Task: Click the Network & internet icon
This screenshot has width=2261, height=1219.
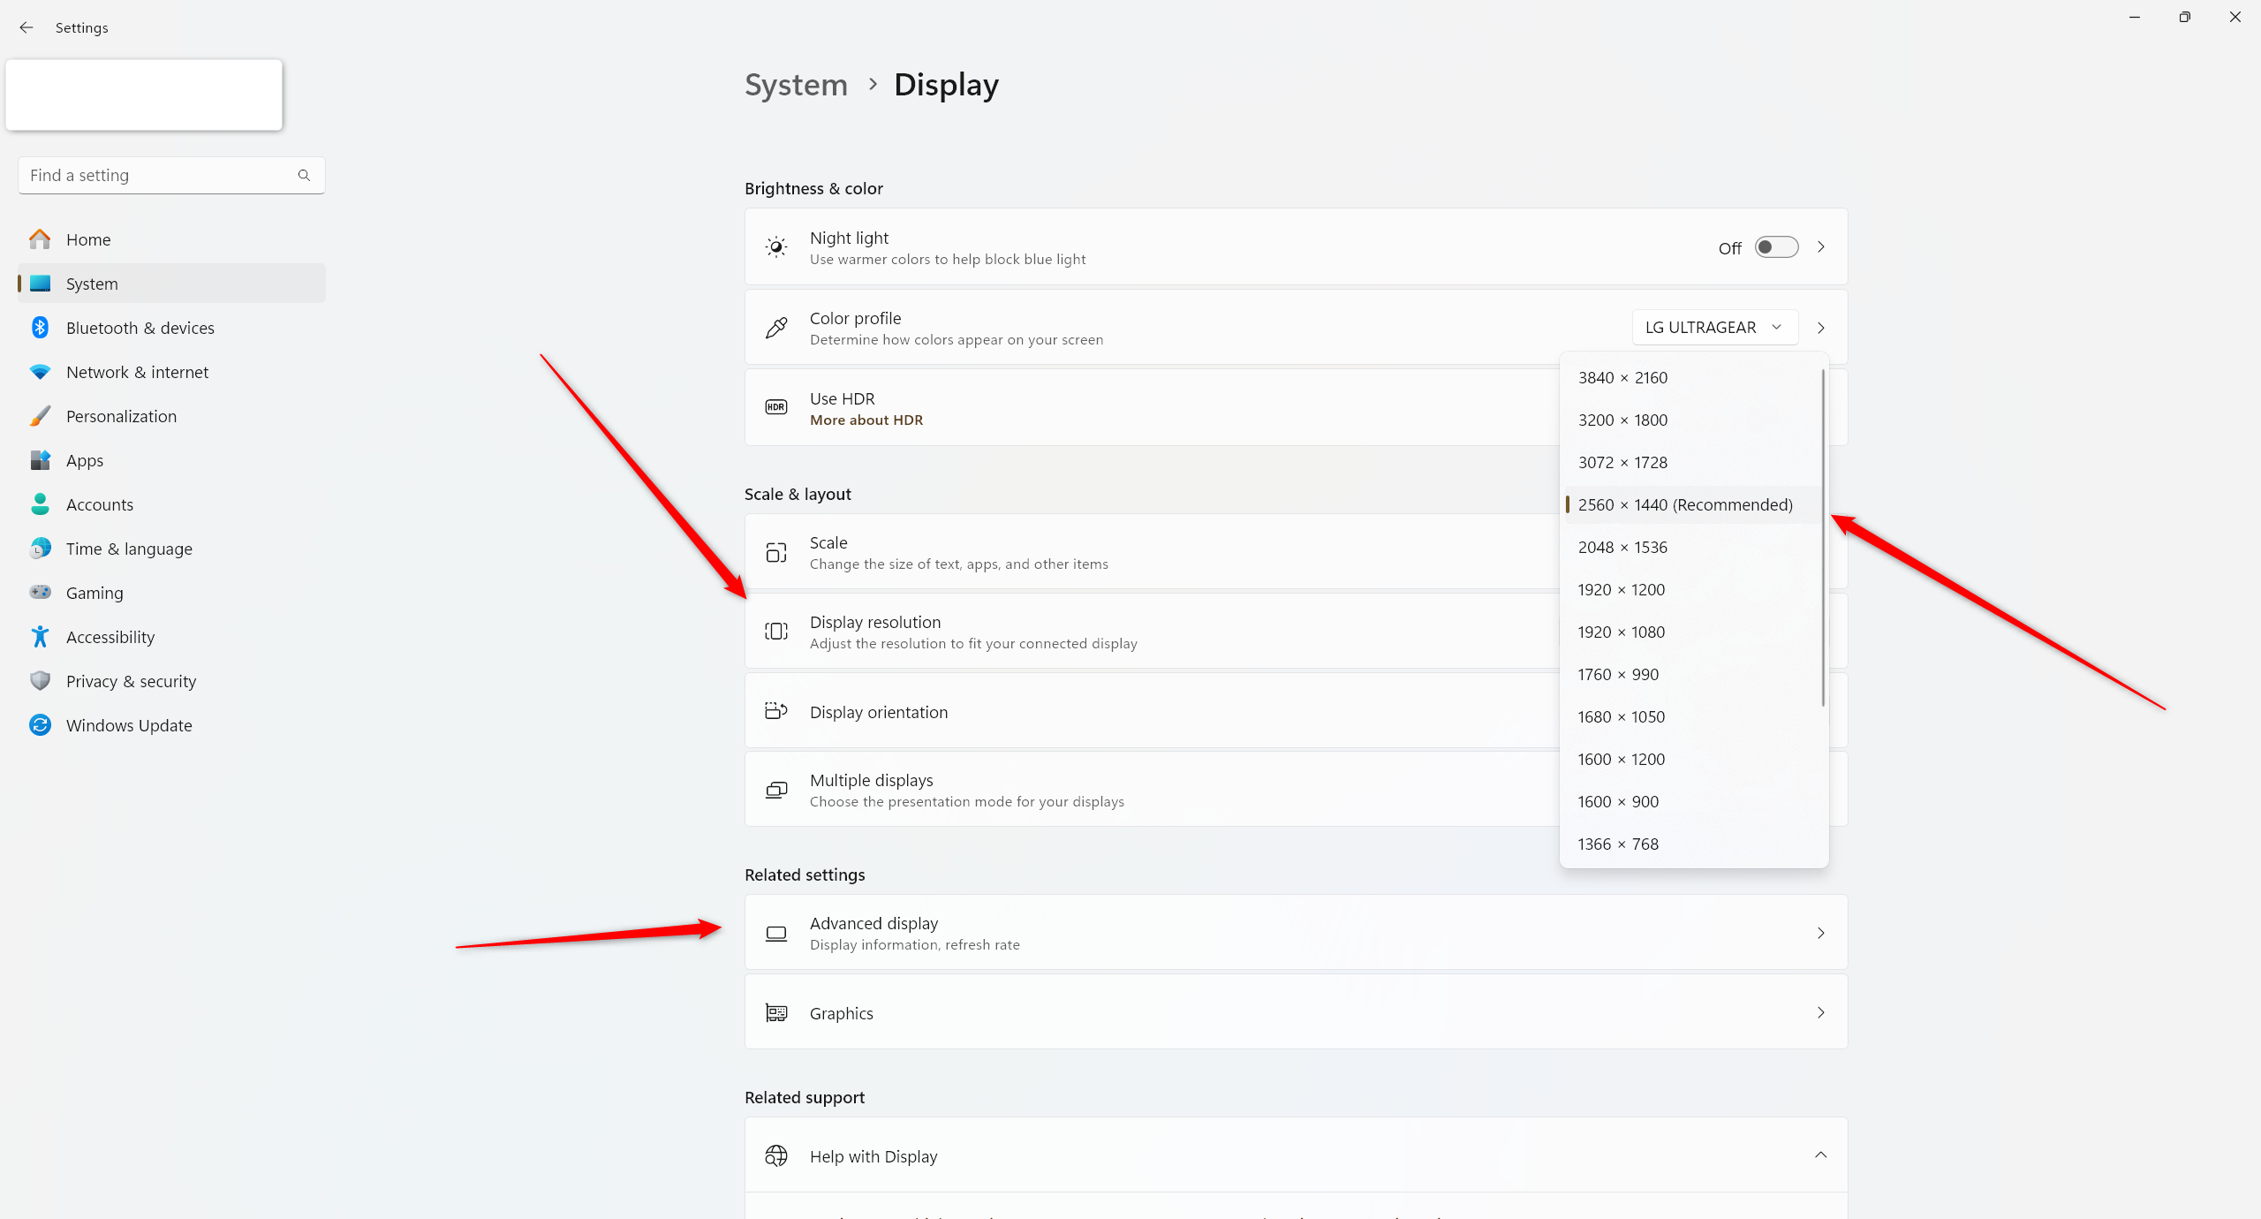Action: (x=41, y=371)
